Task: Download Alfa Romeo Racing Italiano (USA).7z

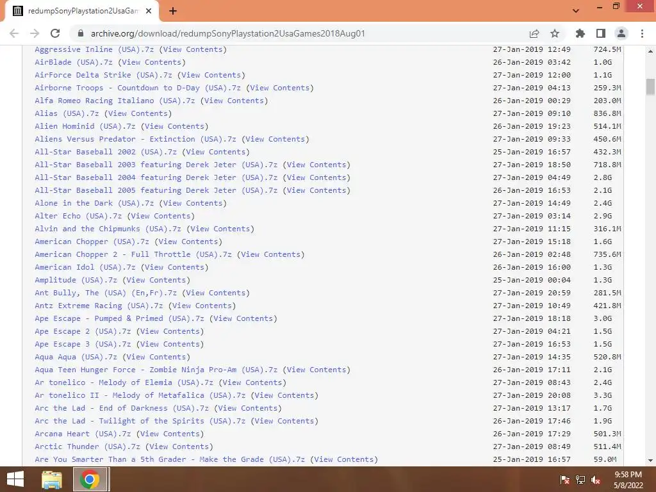Action: (x=115, y=101)
